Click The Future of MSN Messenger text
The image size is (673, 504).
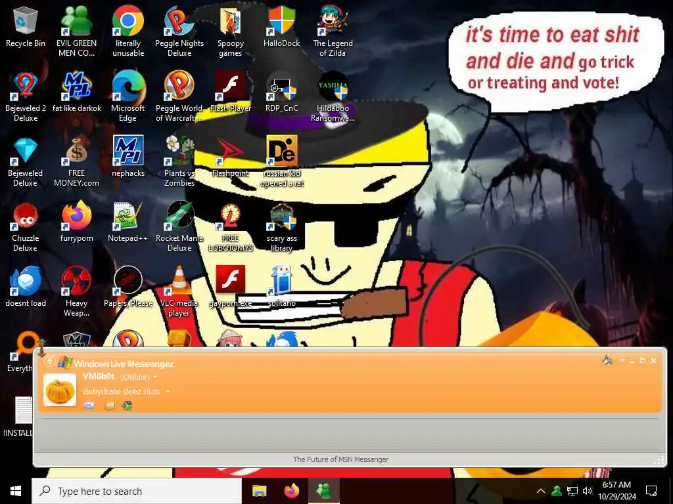tap(340, 459)
